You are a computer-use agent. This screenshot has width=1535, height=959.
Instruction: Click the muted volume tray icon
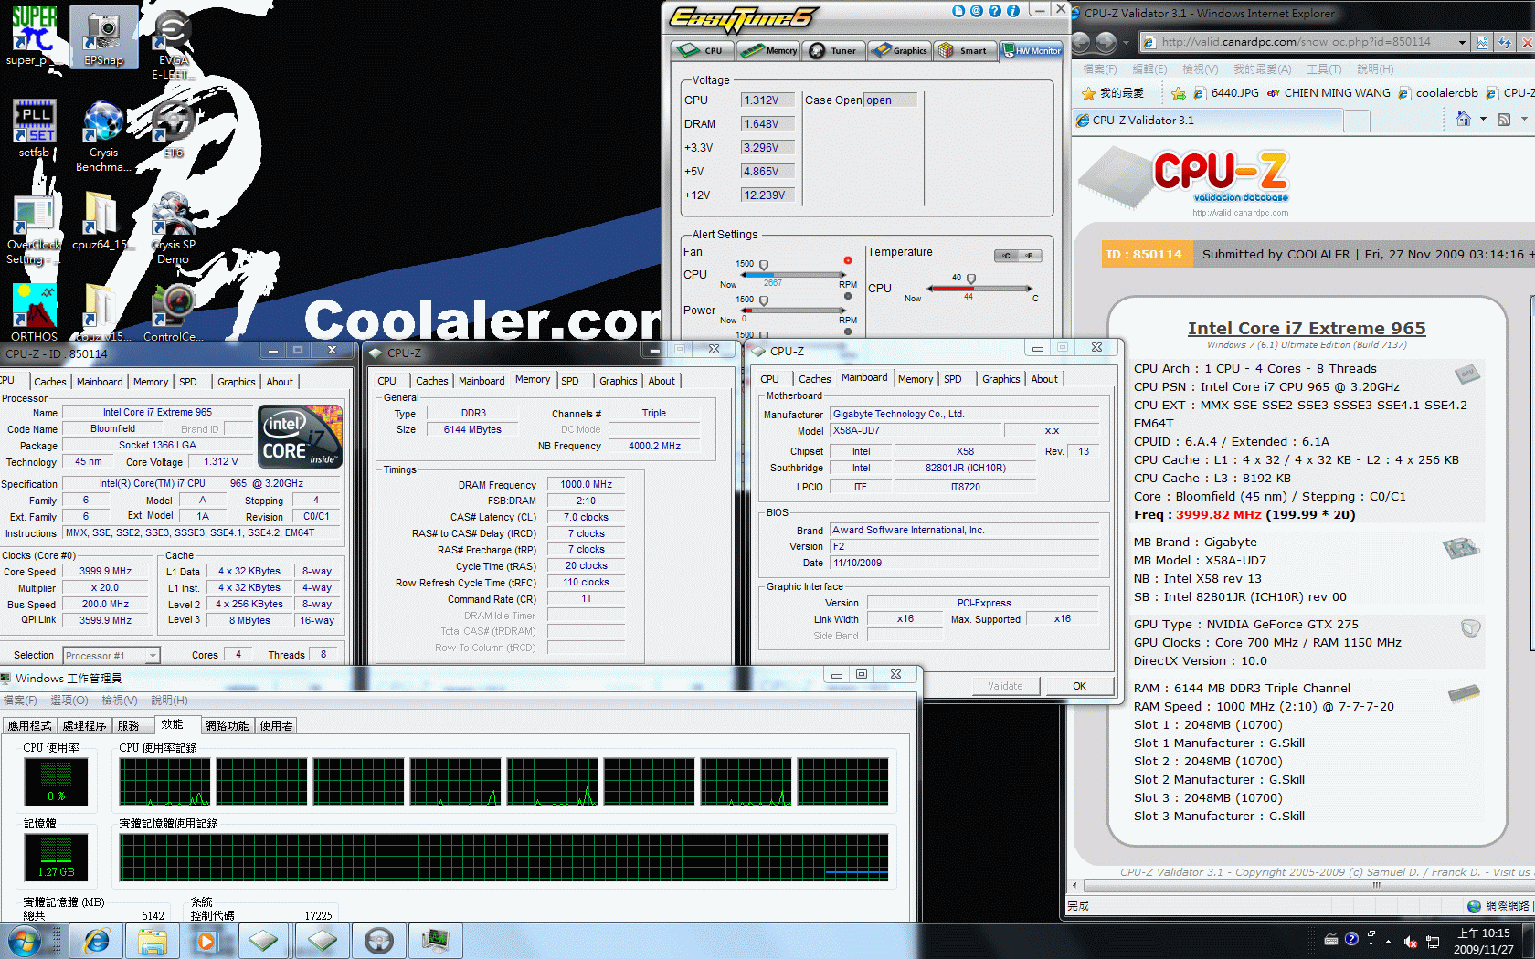point(1410,942)
